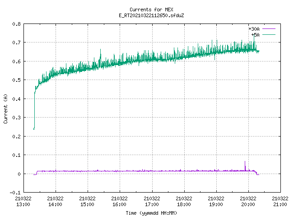Click the y-axis tick label '0.4'
Viewport: 289px width, 217px height.
tap(16, 99)
